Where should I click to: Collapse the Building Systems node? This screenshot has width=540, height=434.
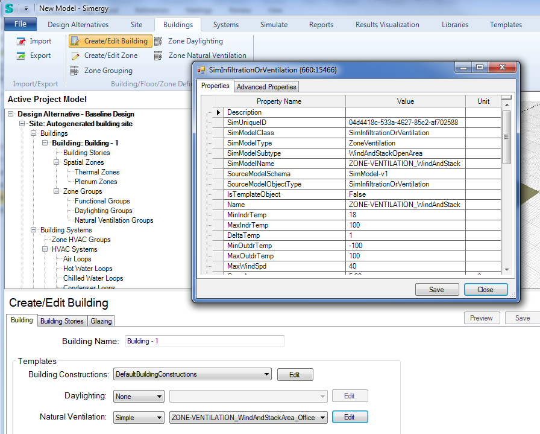click(x=33, y=230)
